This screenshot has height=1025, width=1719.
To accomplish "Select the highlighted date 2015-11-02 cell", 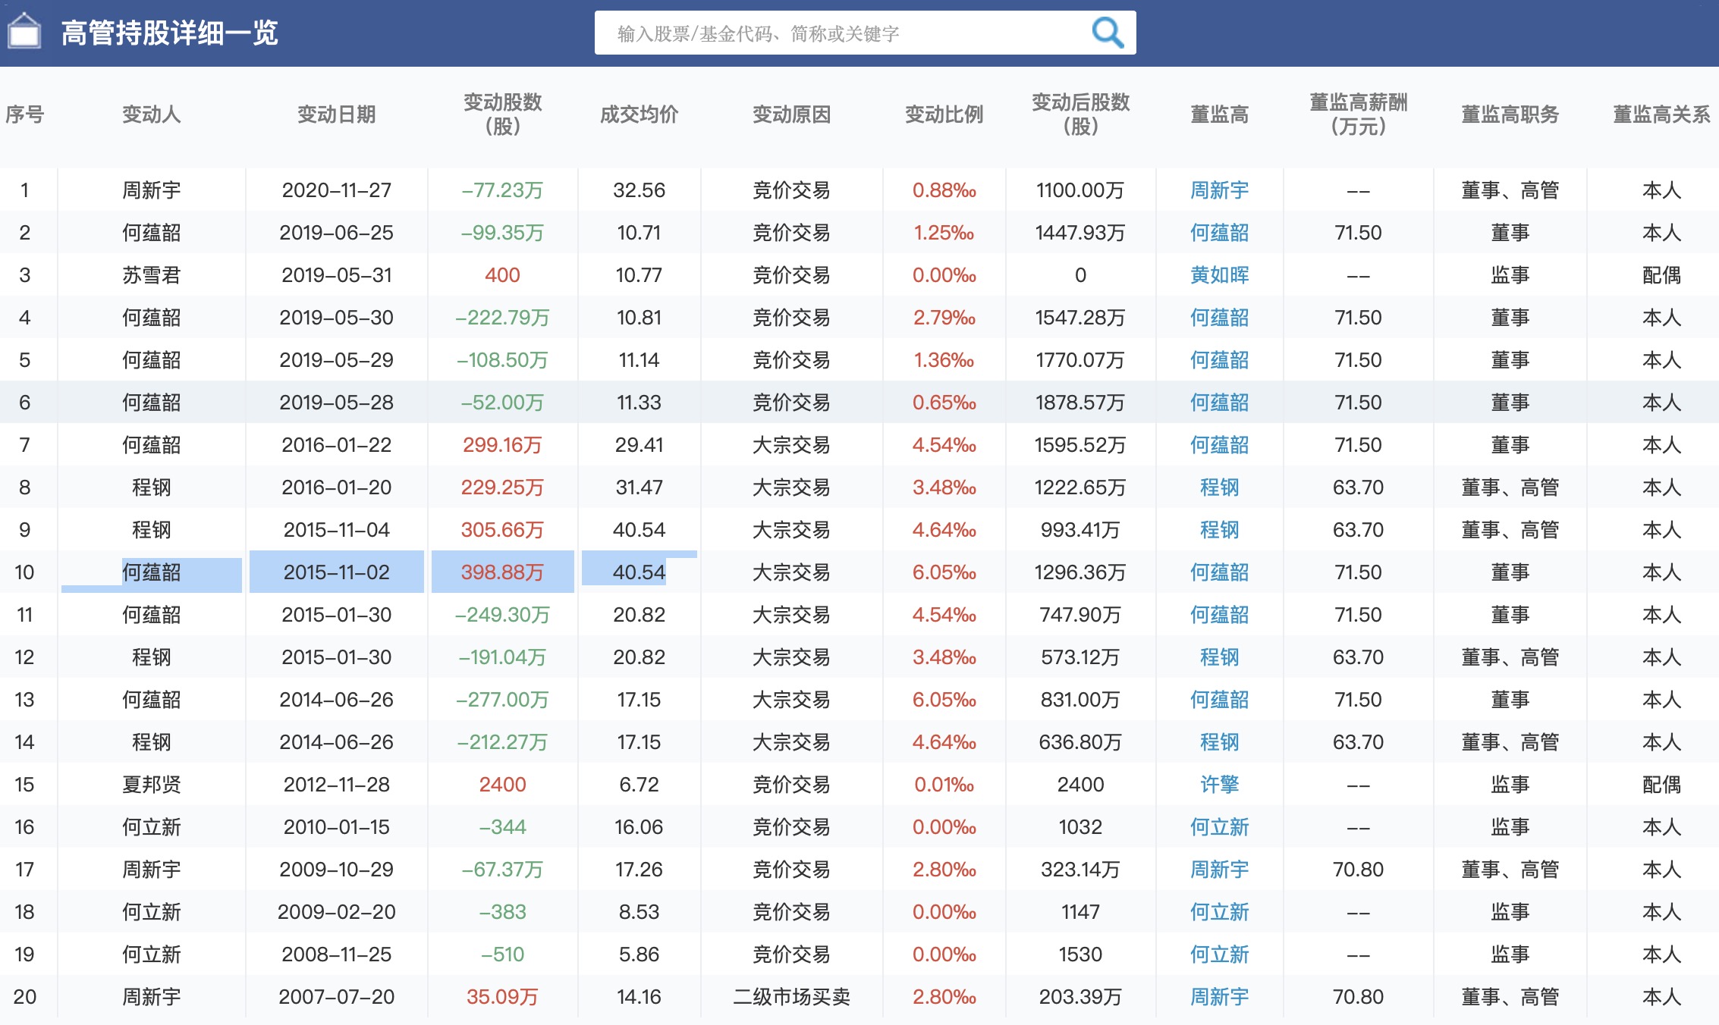I will click(336, 572).
